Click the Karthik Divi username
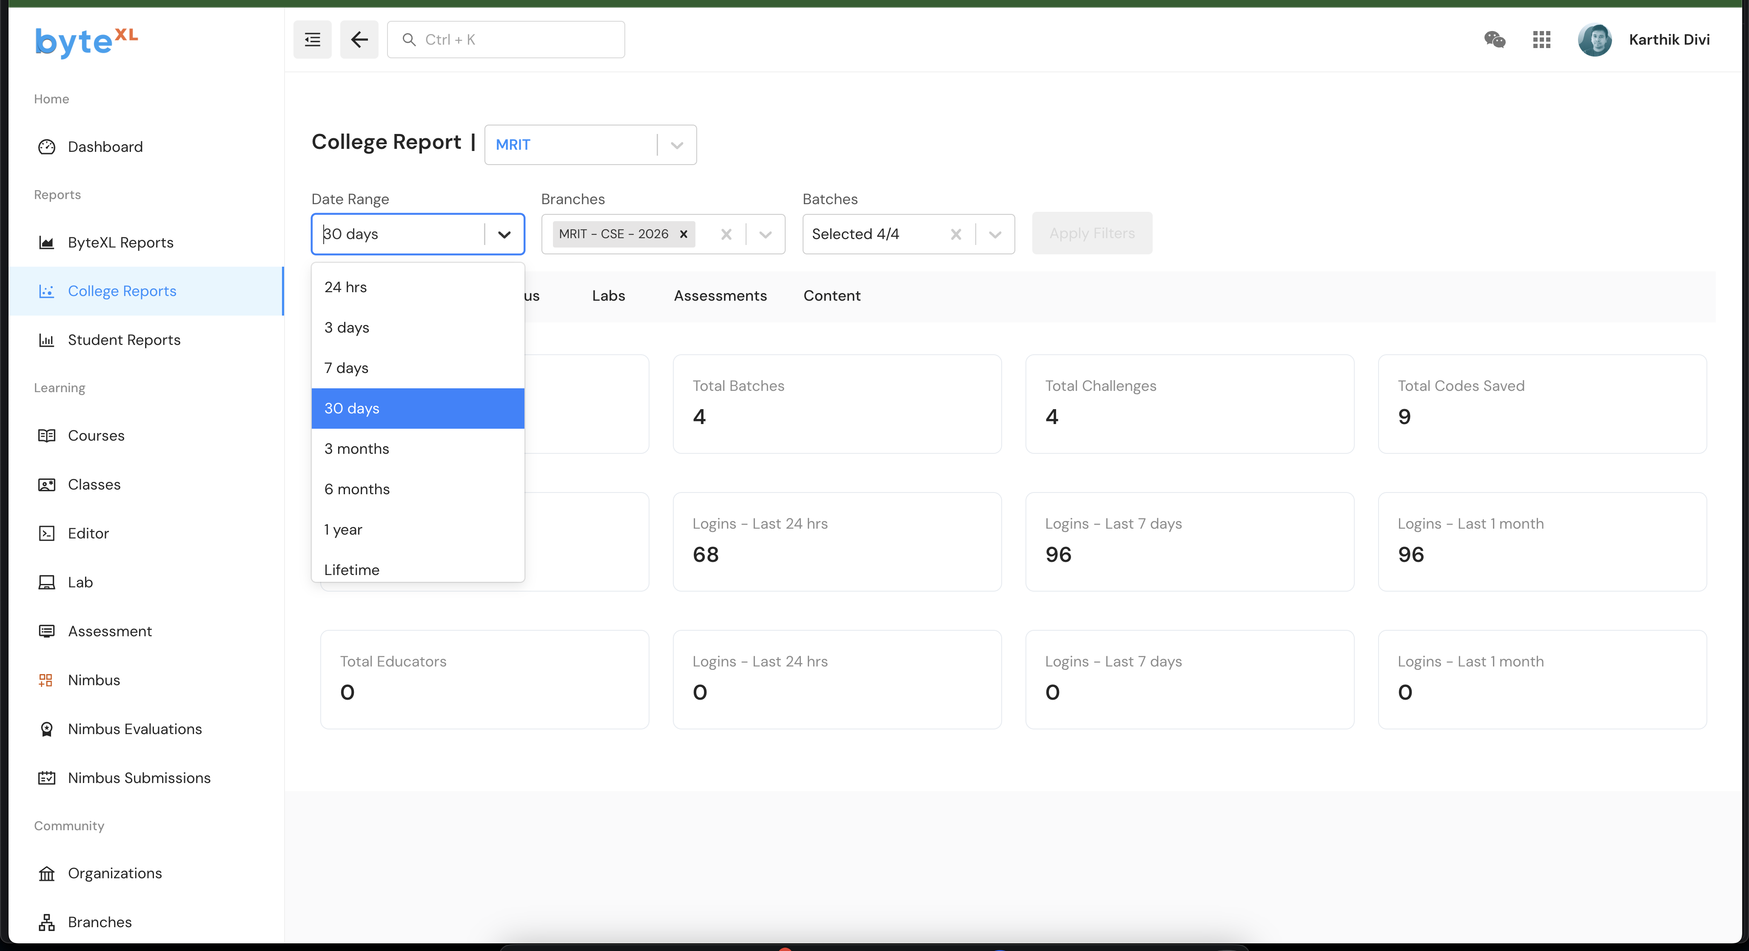 [x=1669, y=40]
